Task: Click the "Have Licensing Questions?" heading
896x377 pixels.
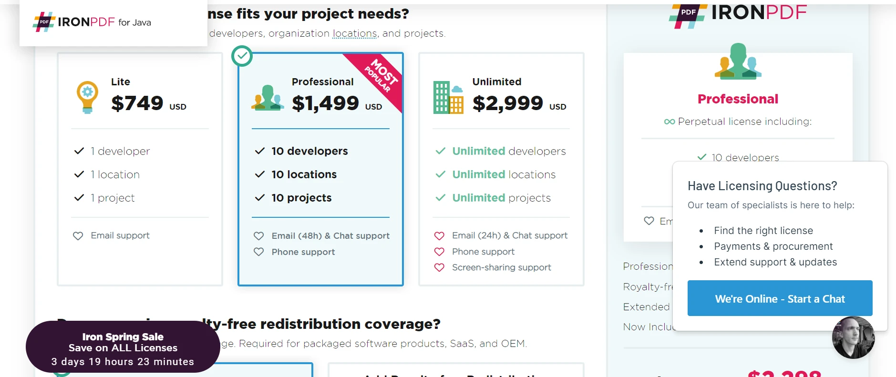Action: 762,186
